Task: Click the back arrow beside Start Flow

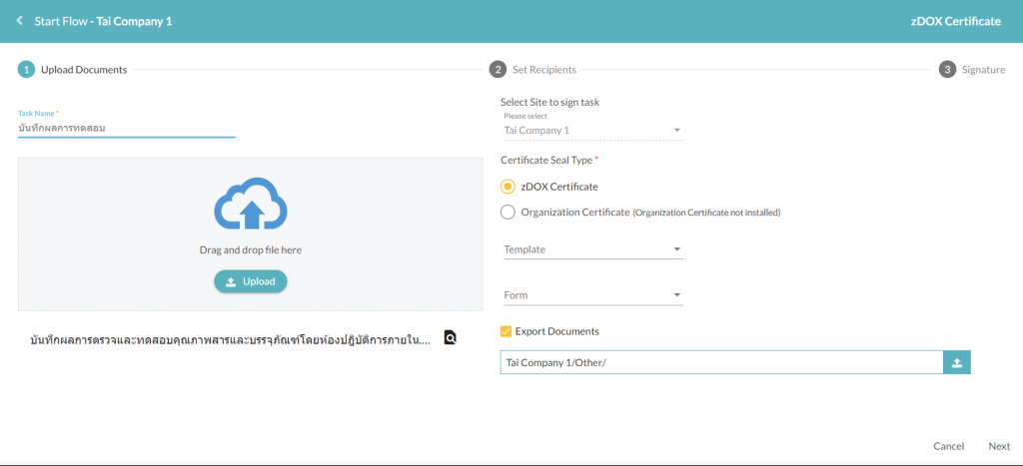Action: [19, 21]
